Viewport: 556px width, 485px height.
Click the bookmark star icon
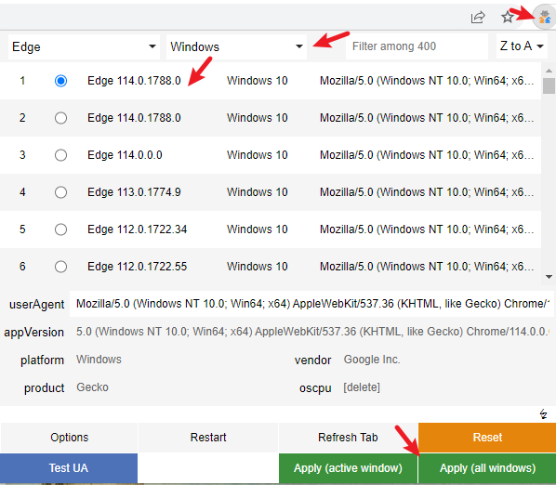(x=508, y=17)
